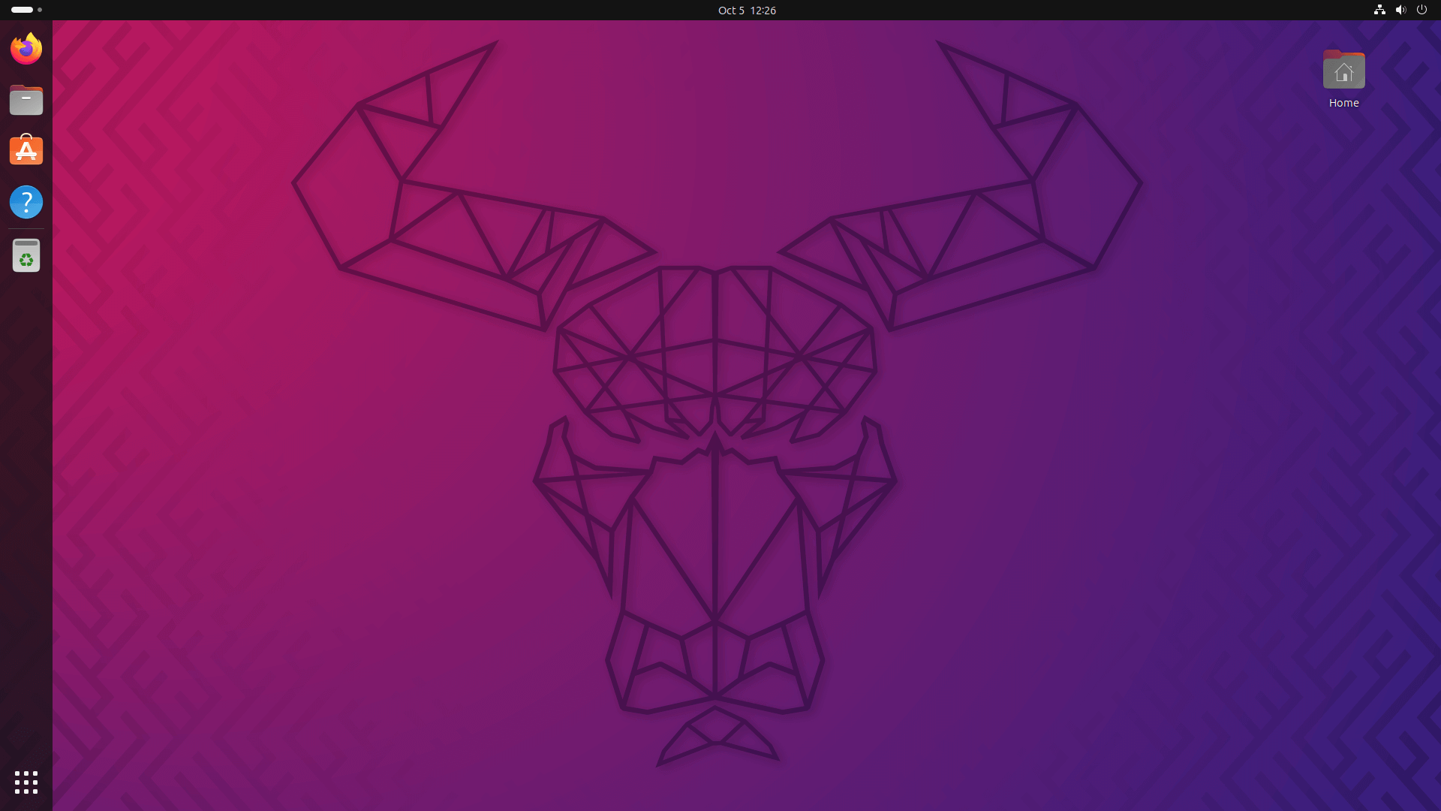1441x811 pixels.
Task: Toggle the wired network connection
Action: click(x=1379, y=10)
